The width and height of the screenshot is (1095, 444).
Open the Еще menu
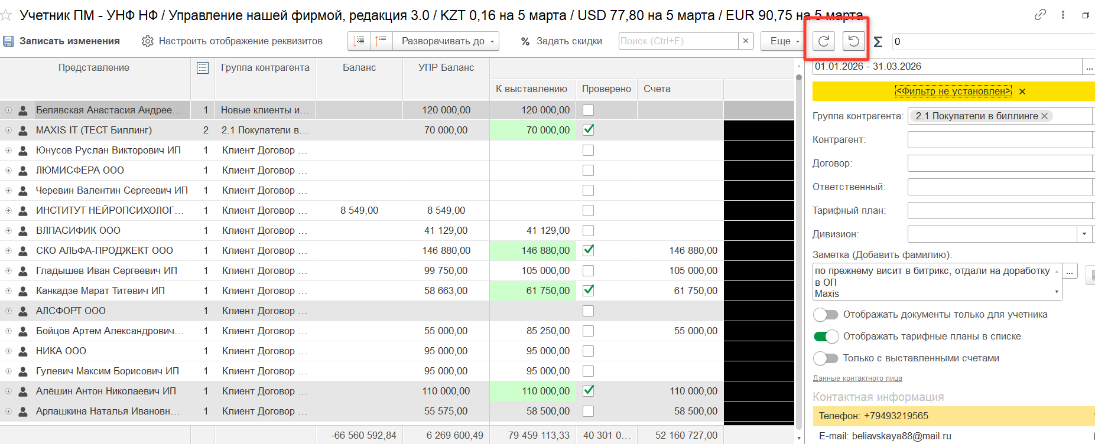[x=784, y=41]
